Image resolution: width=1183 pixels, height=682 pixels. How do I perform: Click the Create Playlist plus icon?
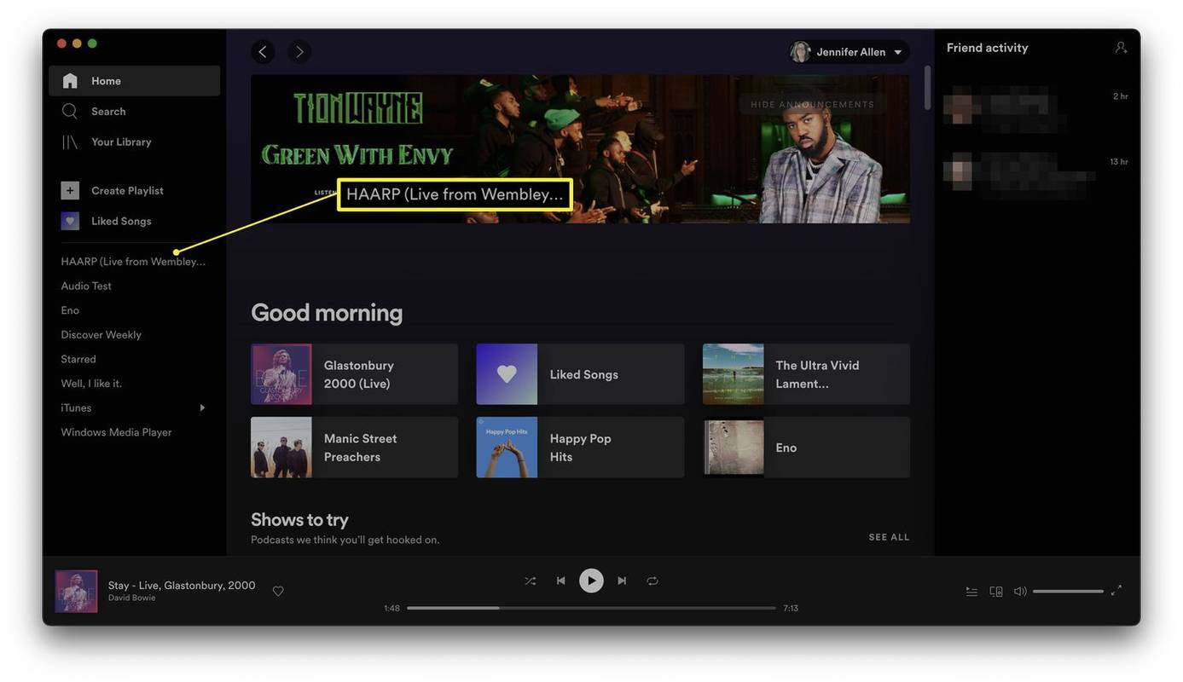[x=70, y=190]
